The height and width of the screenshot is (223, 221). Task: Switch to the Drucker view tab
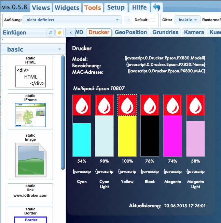tap(99, 32)
